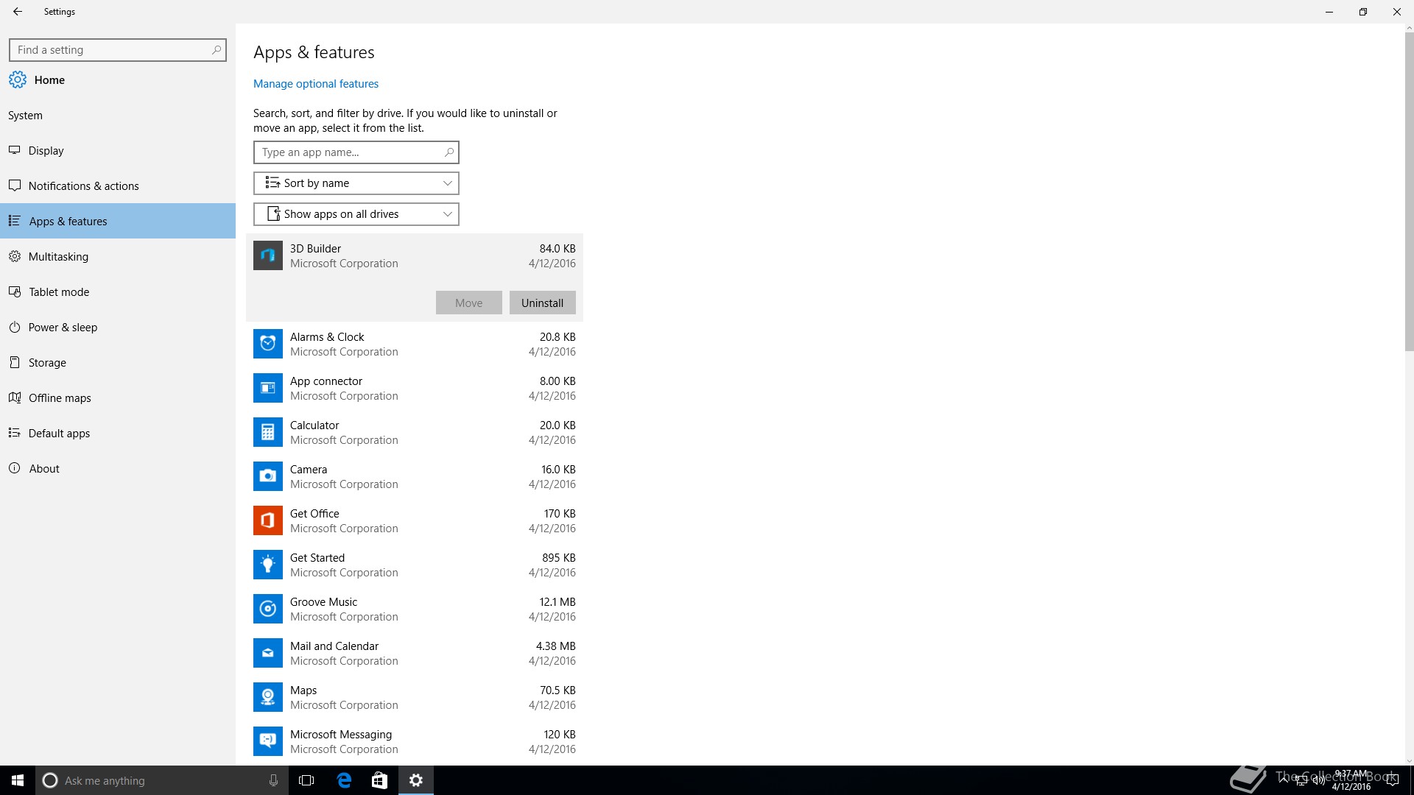Click the magnifier in app name search box
This screenshot has height=795, width=1414.
(449, 152)
